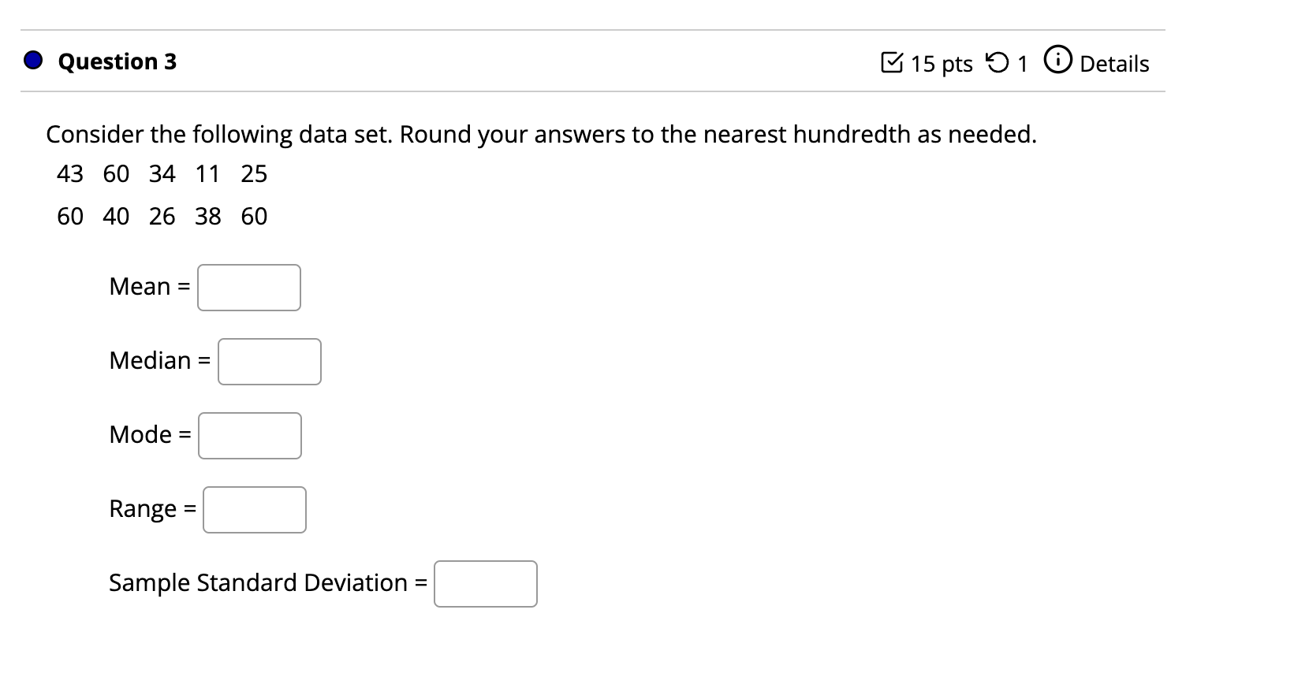Click the checkmark icon beside 15 pts

coord(891,62)
